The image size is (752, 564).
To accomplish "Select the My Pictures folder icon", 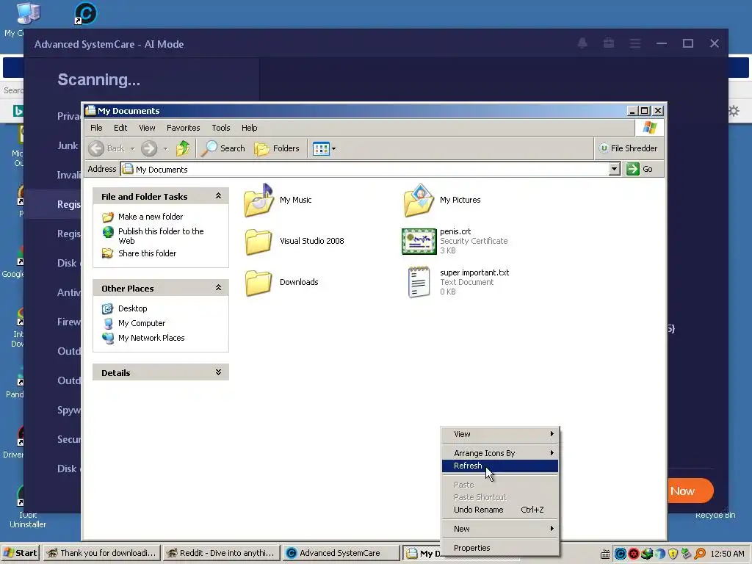I will point(419,200).
